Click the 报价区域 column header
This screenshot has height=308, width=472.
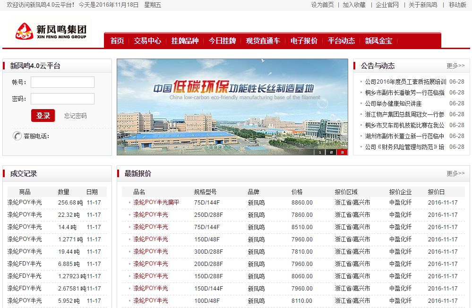pos(346,192)
